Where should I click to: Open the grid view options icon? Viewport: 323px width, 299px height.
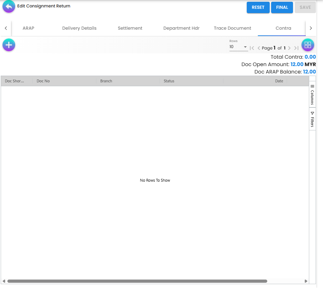307,45
